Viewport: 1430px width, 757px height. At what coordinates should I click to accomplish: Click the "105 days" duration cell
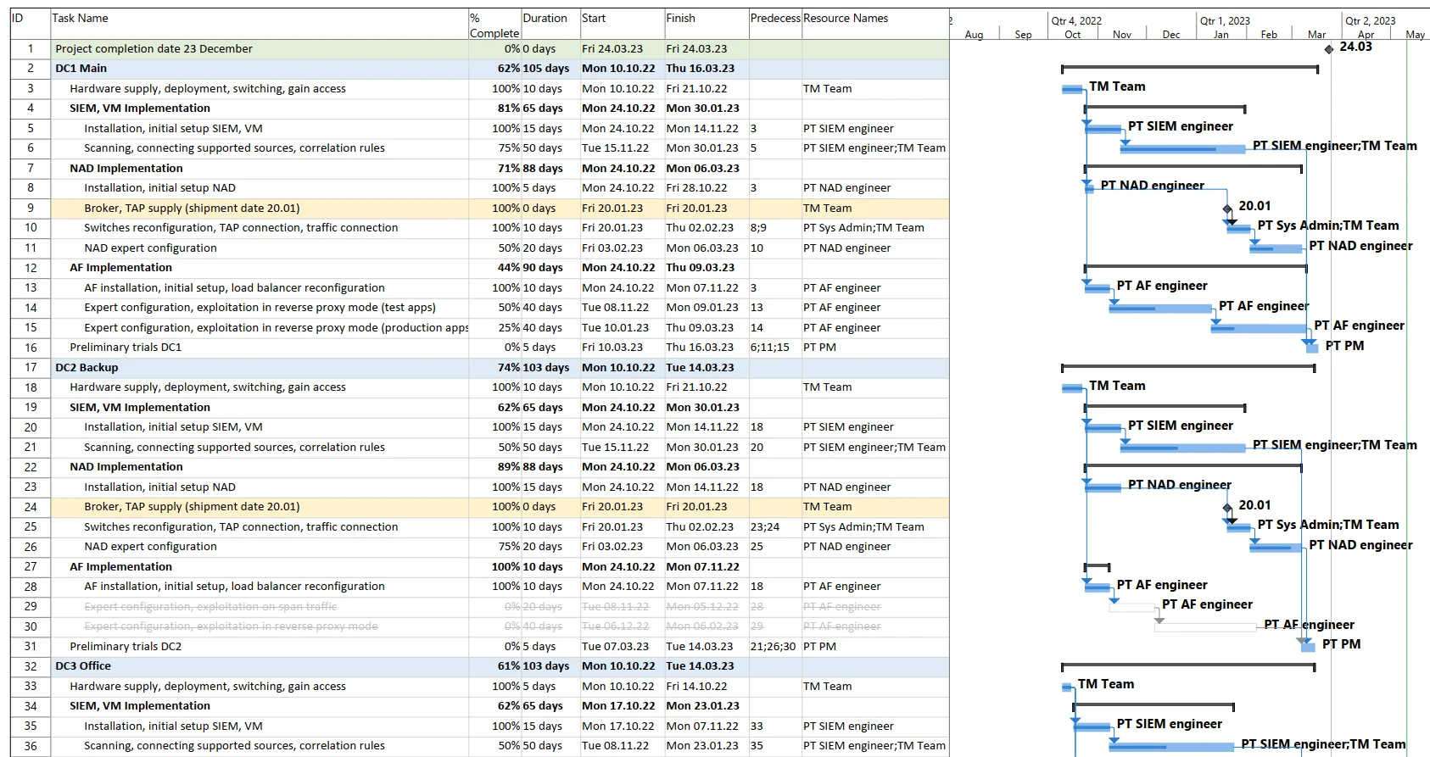point(545,69)
